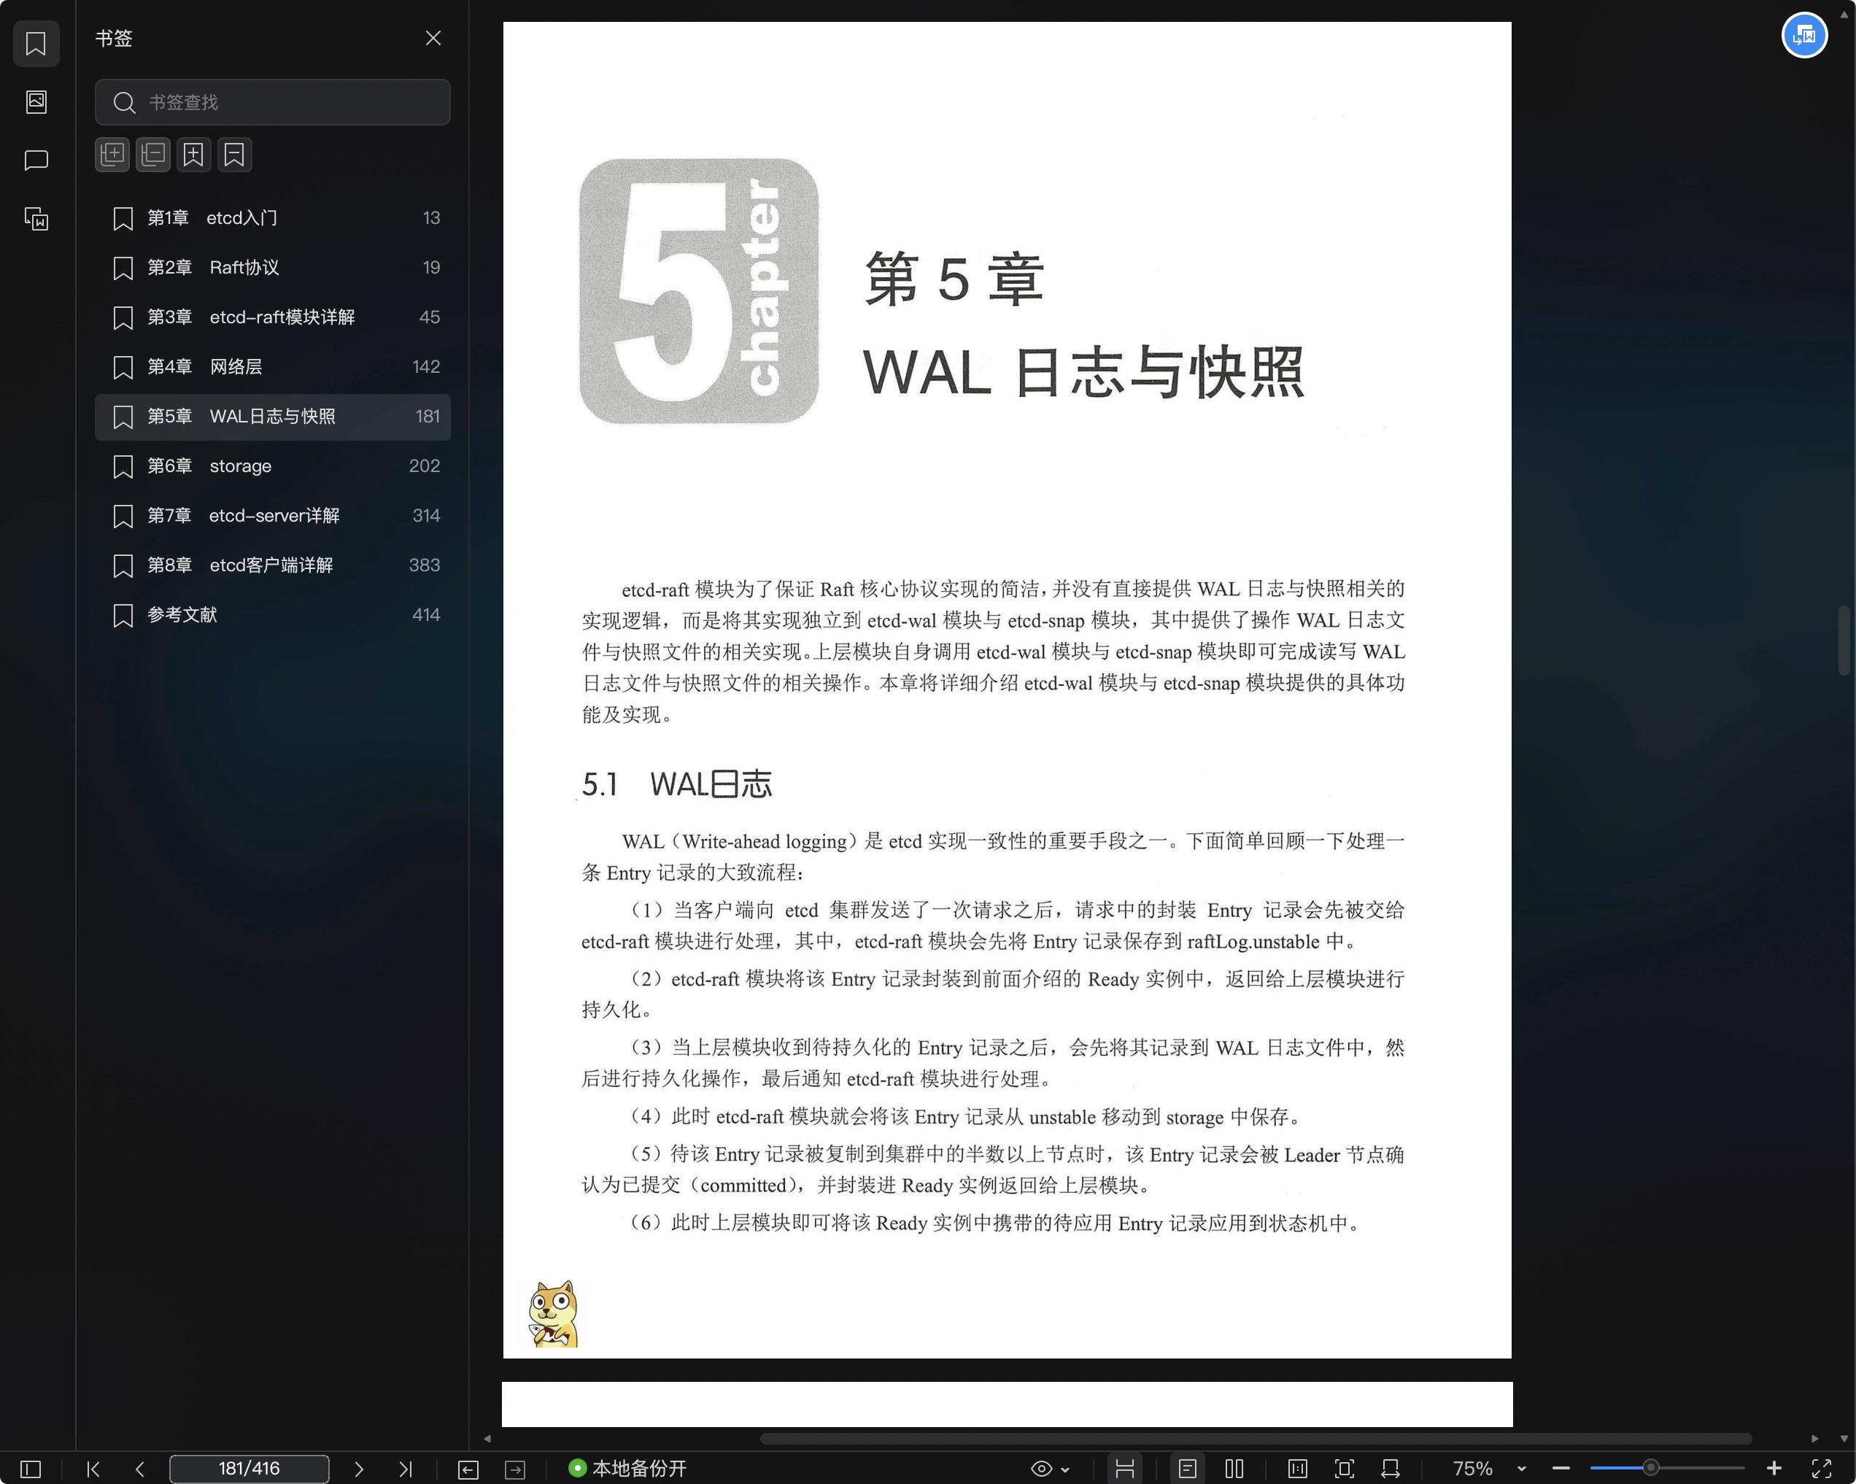Click the vertical scrollbar thumb

coord(1844,641)
